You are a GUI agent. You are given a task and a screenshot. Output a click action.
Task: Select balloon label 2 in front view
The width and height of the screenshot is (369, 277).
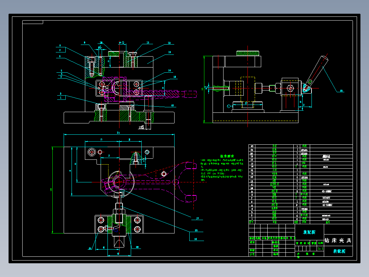pyautogui.click(x=61, y=94)
